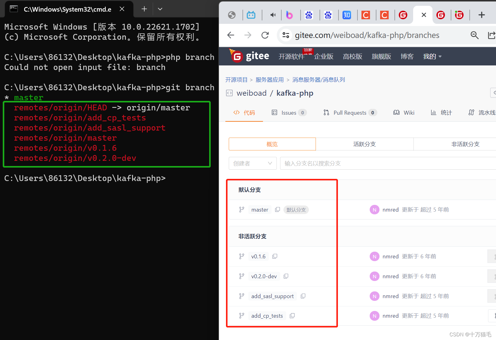This screenshot has width=496, height=340.
Task: Click remotes/origin/v0.2.0-dev line in terminal
Action: coord(75,158)
